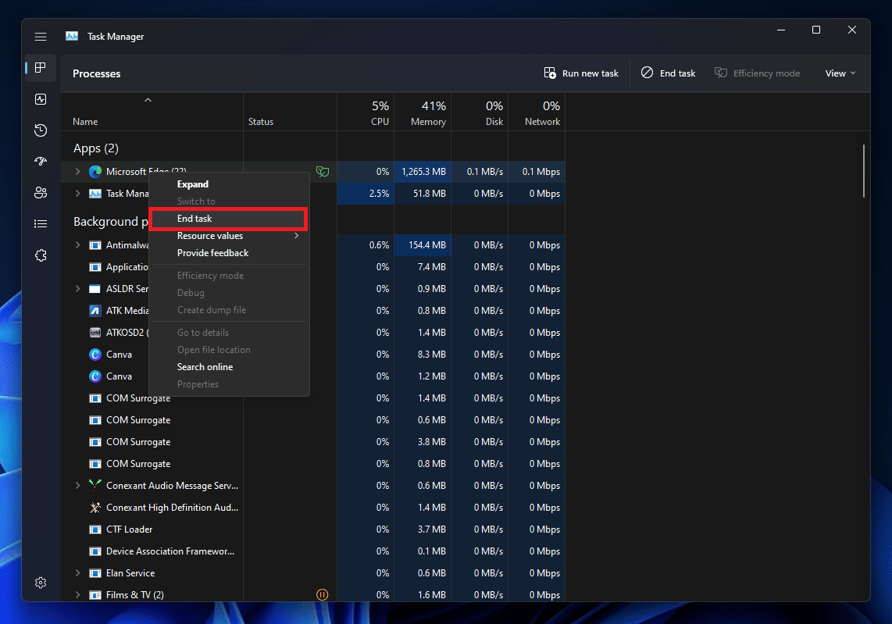Expand the Conexant Audio Message Service entry
The image size is (892, 624).
77,485
